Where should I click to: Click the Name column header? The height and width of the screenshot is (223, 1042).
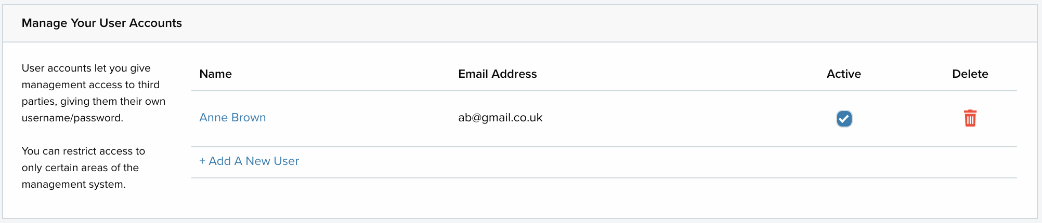(215, 74)
